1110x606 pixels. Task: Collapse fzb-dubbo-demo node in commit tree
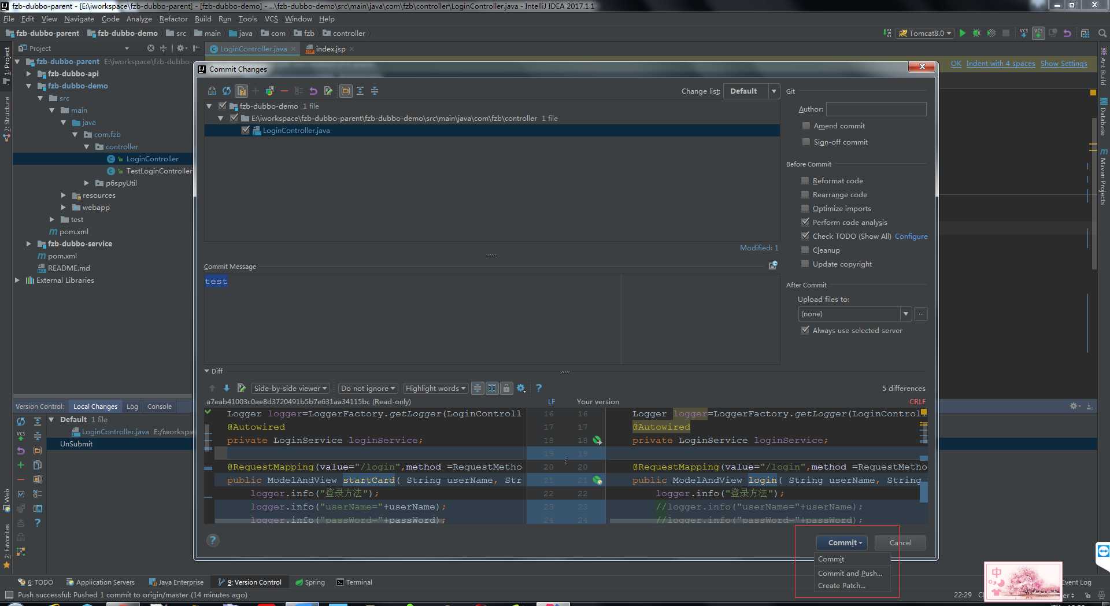pyautogui.click(x=209, y=106)
